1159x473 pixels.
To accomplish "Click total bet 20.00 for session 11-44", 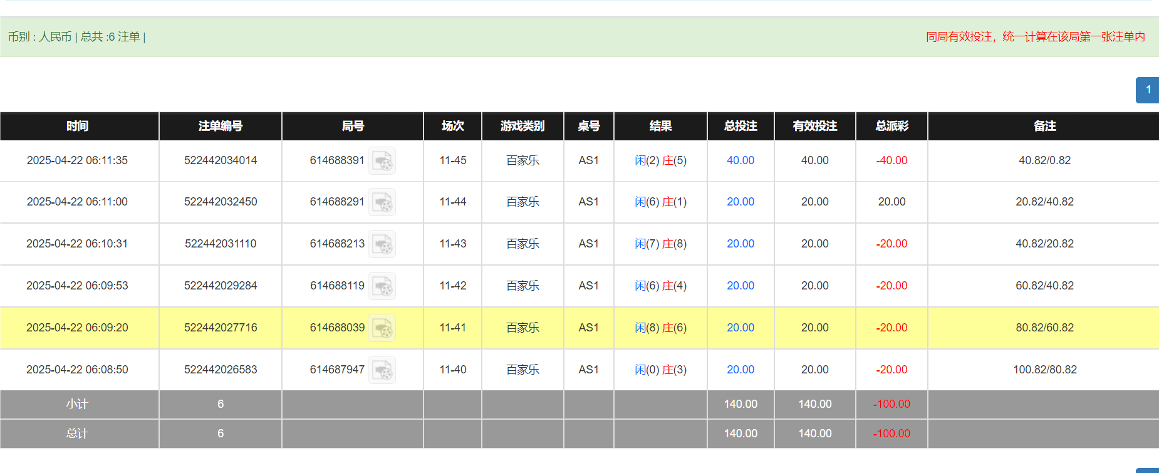I will pos(740,202).
